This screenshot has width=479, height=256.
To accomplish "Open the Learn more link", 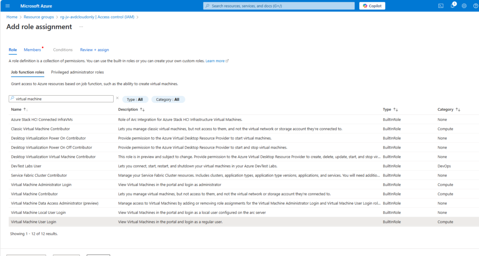I will click(217, 61).
